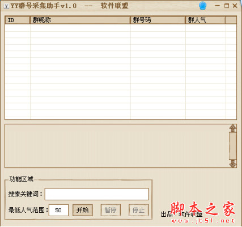This screenshot has width=242, height=227.
Task: Click the log panel scroll up arrow
Action: pos(233,128)
